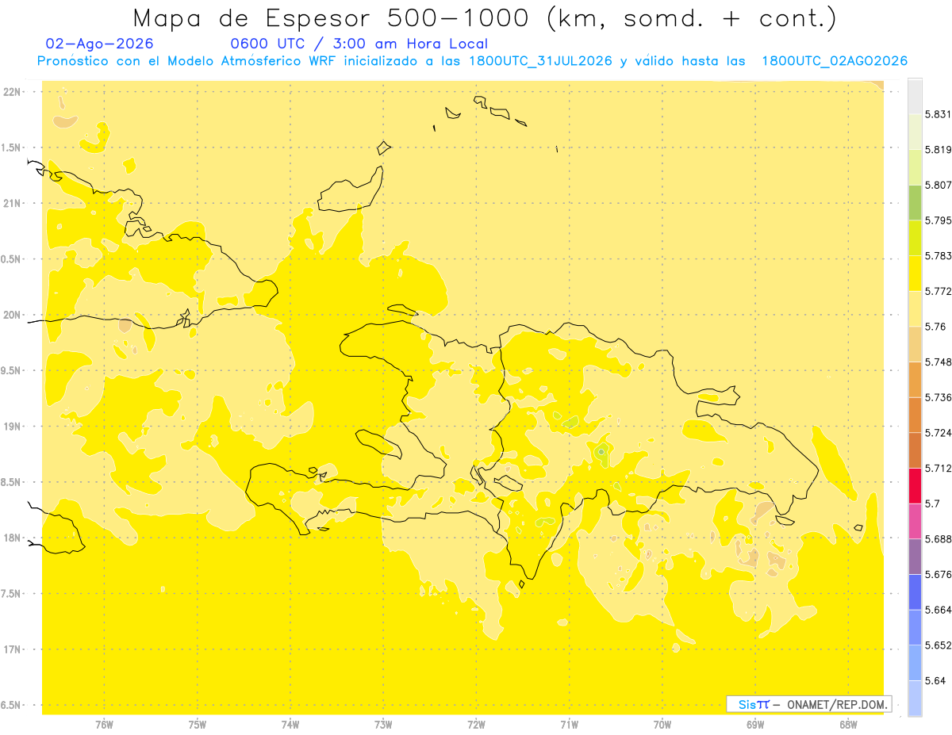Select the date label '02-Ago-2026'
Image resolution: width=952 pixels, height=735 pixels.
coord(100,44)
